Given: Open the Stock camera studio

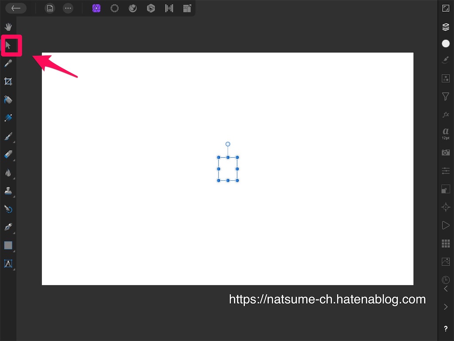Looking at the screenshot, I should (x=446, y=152).
